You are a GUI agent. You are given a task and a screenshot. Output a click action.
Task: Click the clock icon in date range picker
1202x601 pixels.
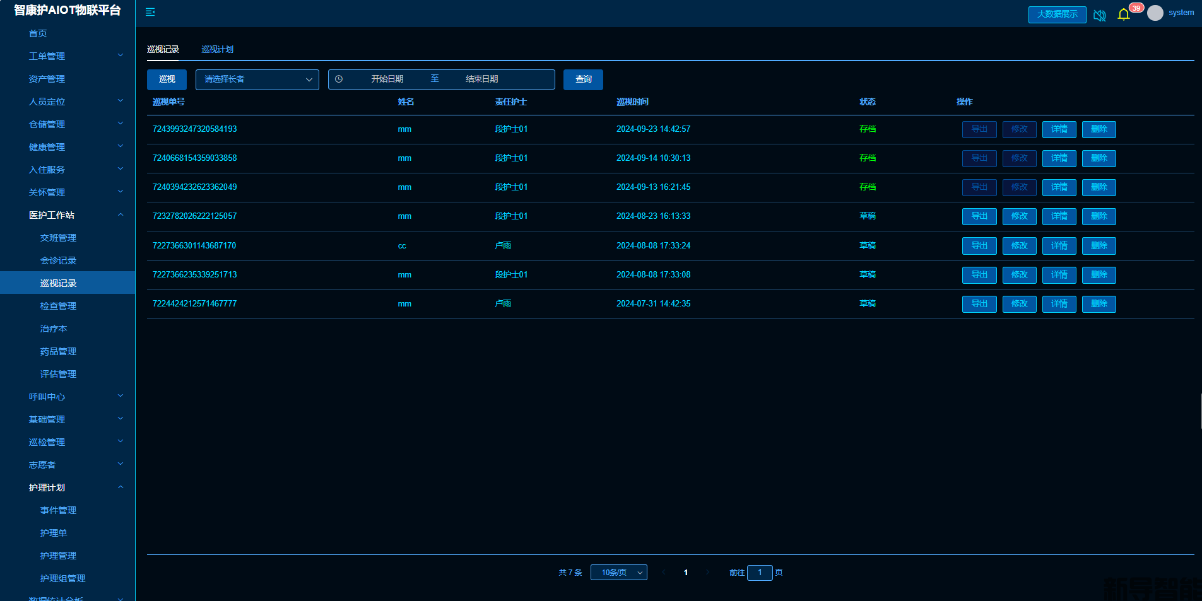tap(339, 79)
